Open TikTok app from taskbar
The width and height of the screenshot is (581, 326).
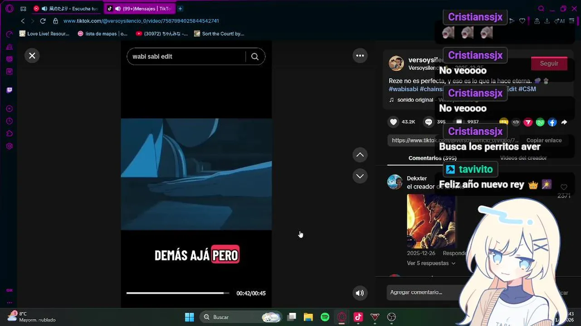pos(358,317)
